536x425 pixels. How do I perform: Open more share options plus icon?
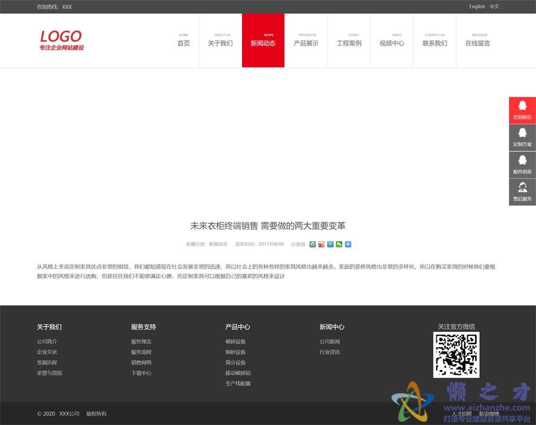(x=348, y=244)
